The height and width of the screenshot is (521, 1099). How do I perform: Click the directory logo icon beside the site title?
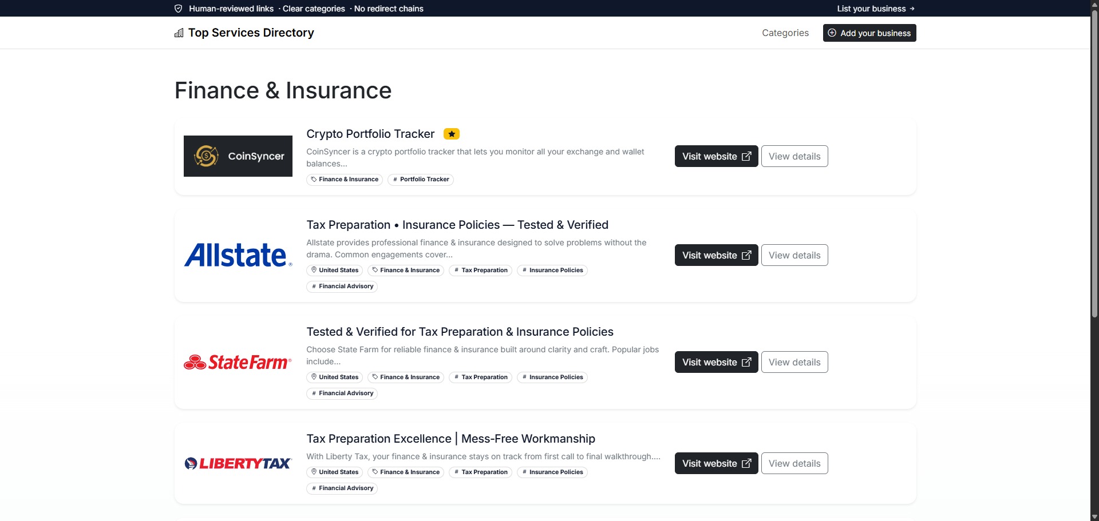pyautogui.click(x=179, y=33)
